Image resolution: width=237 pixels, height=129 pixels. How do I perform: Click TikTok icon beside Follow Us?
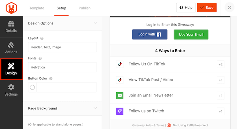[120, 64]
